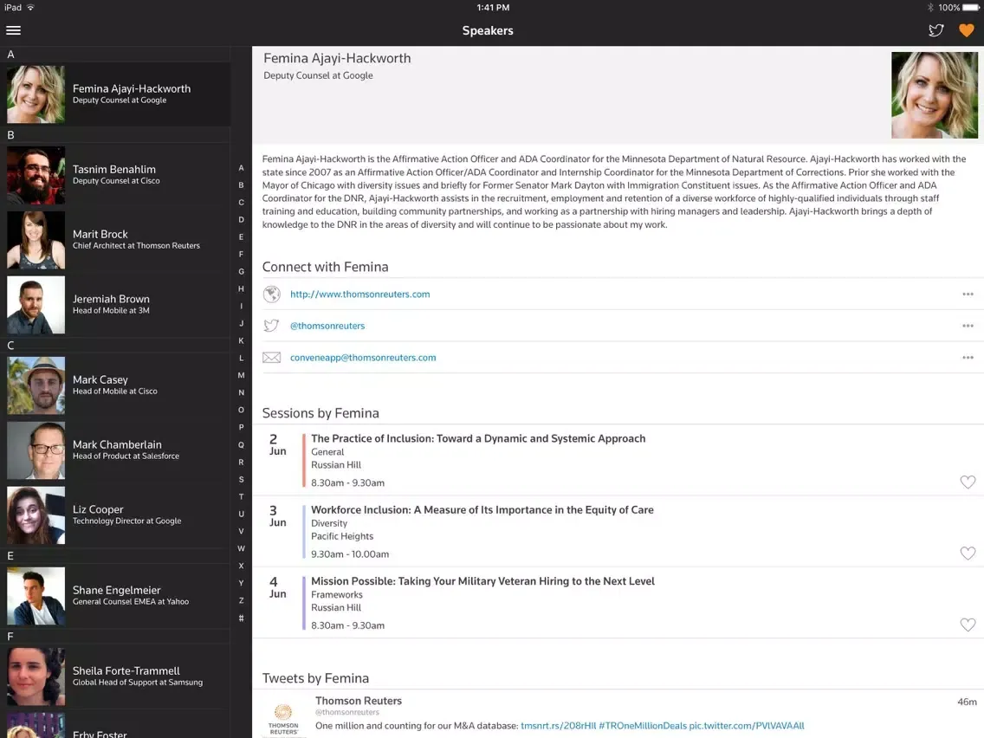The image size is (984, 738).
Task: Open the hamburger menu
Action: [x=13, y=30]
